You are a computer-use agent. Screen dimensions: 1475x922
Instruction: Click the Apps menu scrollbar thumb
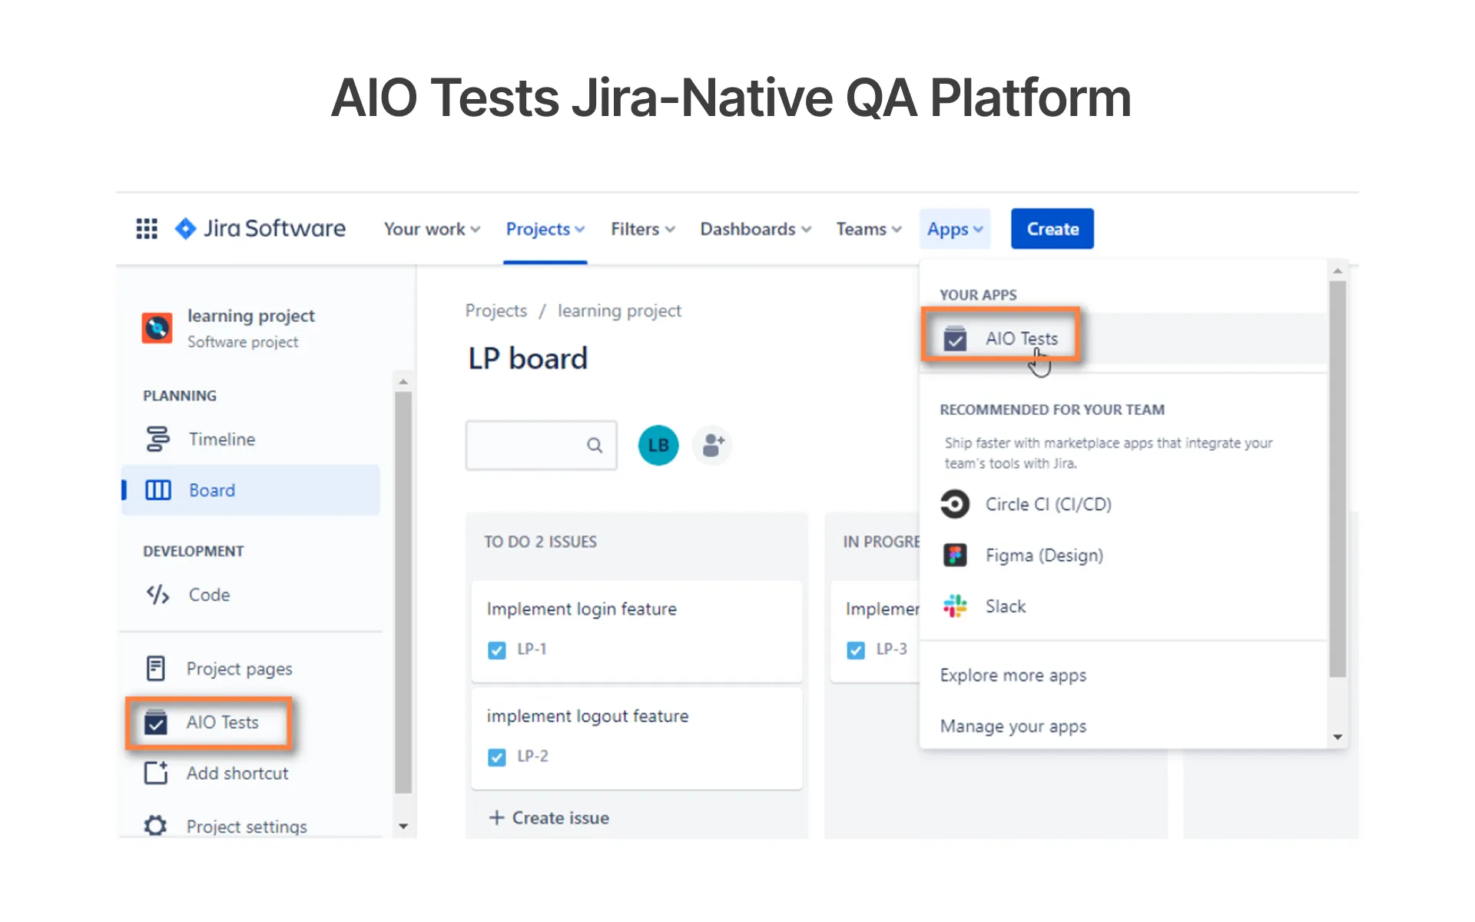(x=1337, y=479)
